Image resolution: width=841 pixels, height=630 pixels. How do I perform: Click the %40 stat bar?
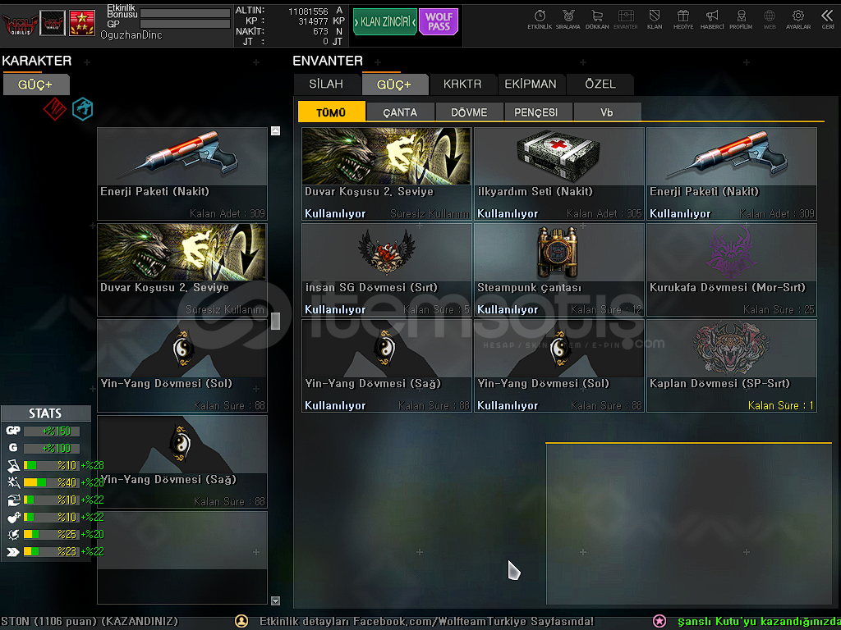(x=51, y=482)
